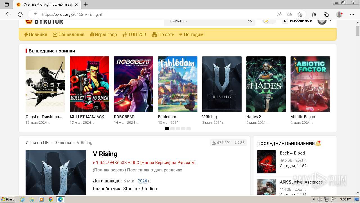Open browser Collections
This screenshot has width=360, height=203.
pyautogui.click(x=326, y=14)
